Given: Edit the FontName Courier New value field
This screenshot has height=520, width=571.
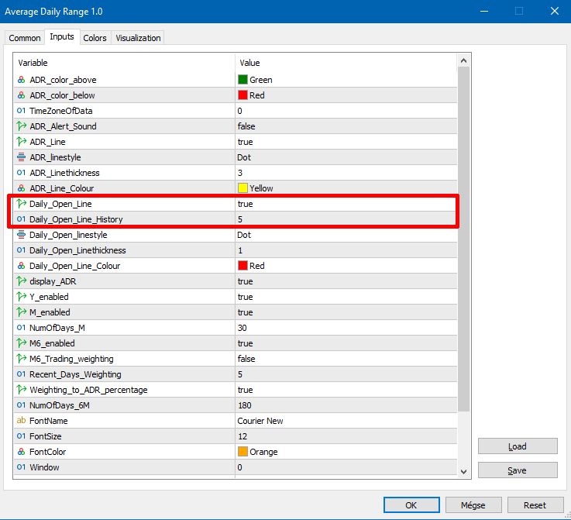Looking at the screenshot, I should 346,421.
